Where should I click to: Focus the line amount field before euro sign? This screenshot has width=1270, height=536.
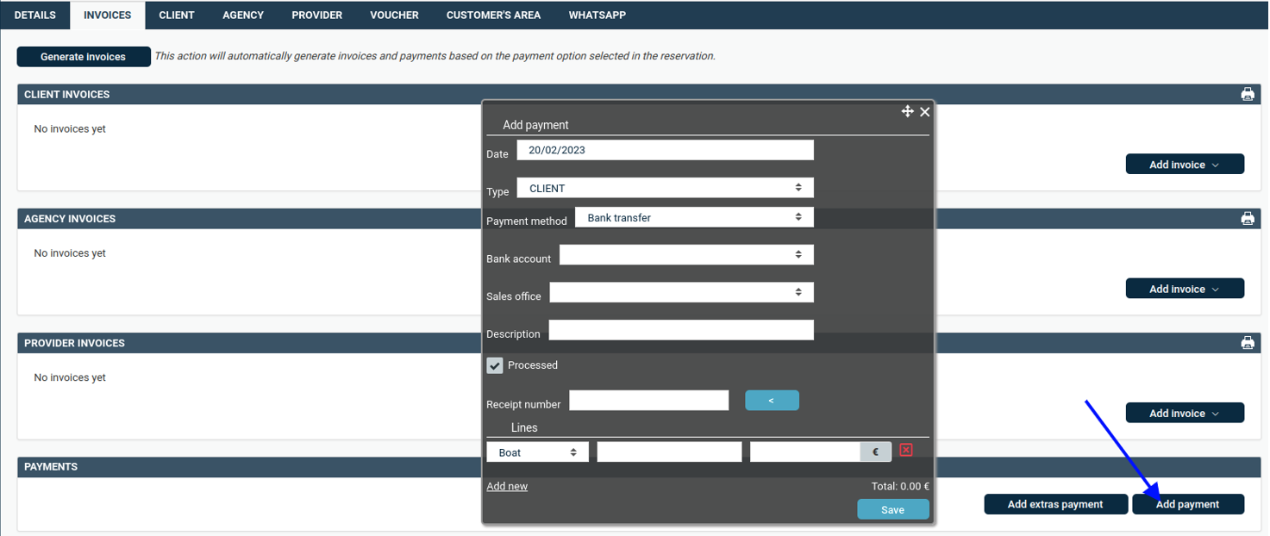point(805,452)
